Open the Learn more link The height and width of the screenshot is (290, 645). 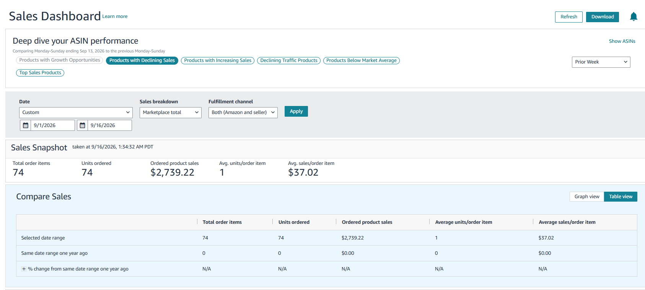coord(115,16)
